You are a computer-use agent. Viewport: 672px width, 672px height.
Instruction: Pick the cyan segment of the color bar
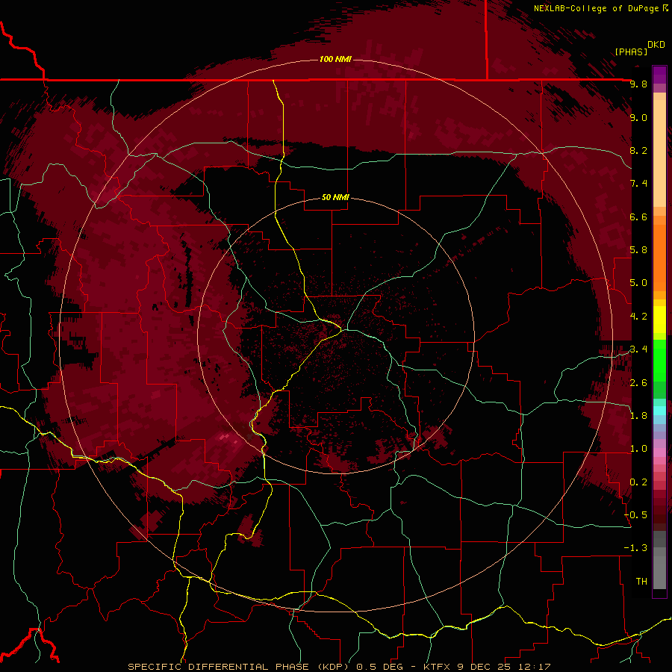[x=659, y=411]
